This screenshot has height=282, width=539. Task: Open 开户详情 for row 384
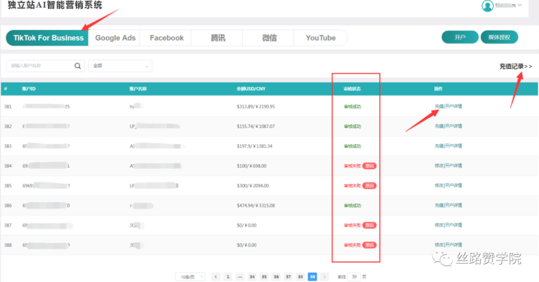tap(453, 166)
